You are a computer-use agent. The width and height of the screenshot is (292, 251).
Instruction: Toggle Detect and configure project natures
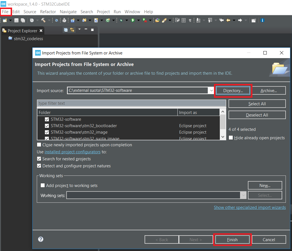coord(39,166)
